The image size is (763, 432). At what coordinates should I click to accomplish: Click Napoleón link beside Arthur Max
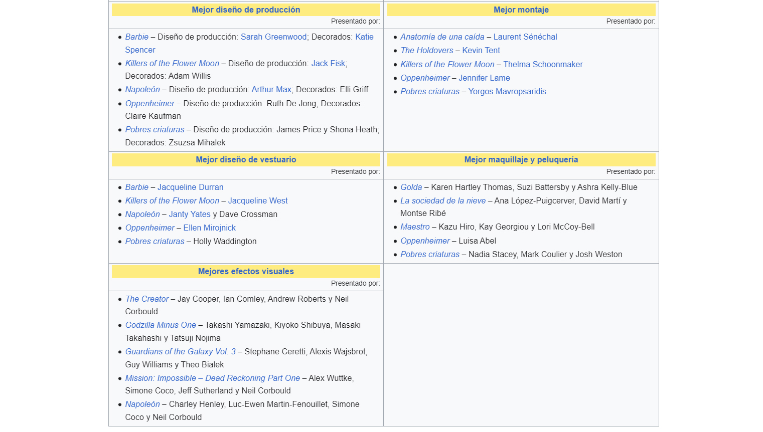(x=142, y=89)
